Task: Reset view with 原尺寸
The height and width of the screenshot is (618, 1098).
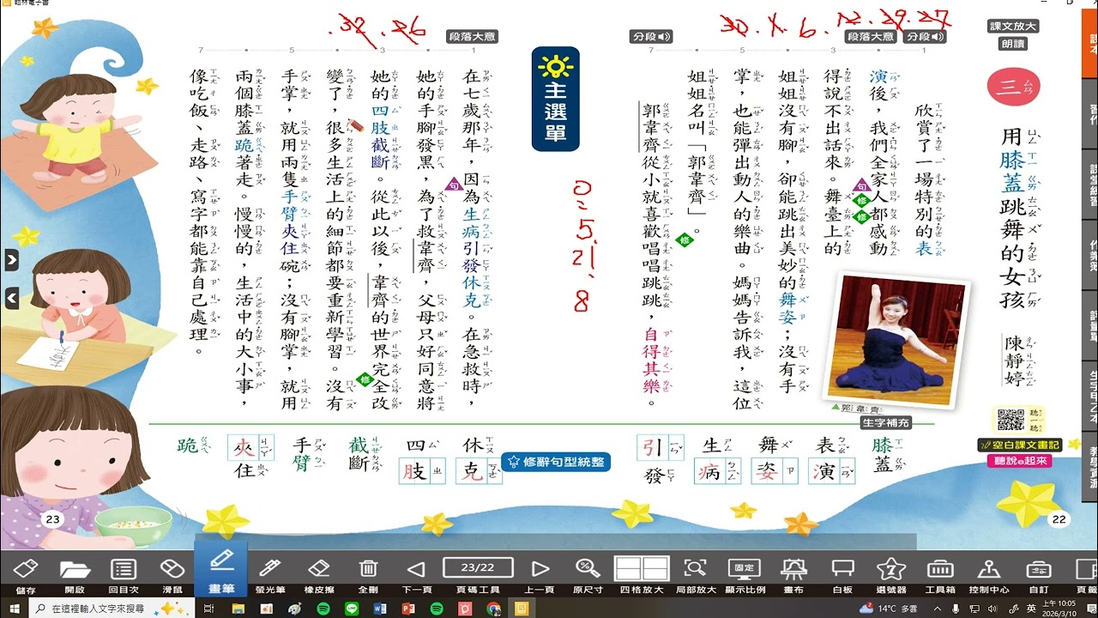Action: click(588, 574)
